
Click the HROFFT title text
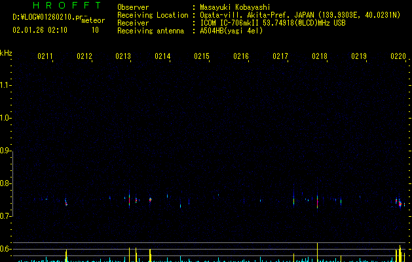pos(67,5)
